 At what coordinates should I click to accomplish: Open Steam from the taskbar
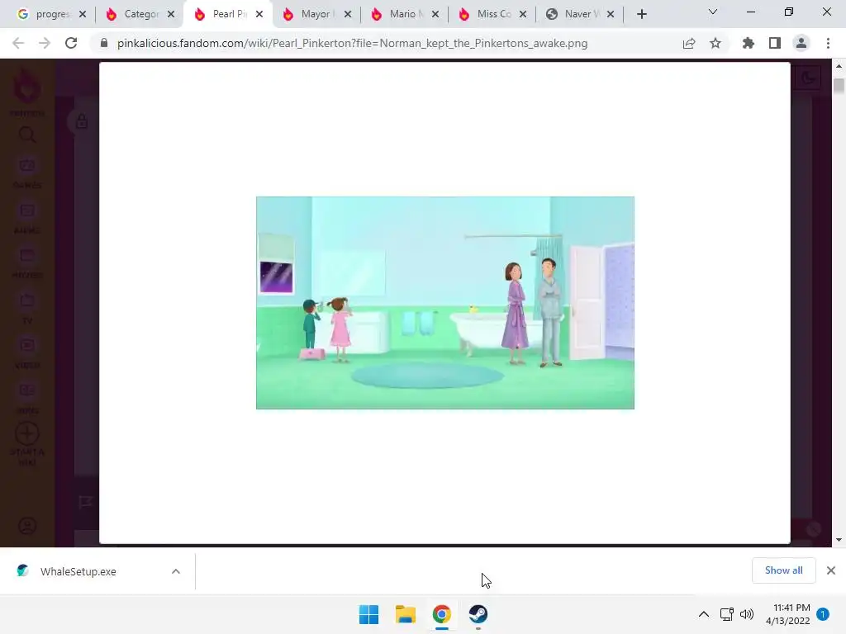coord(478,614)
